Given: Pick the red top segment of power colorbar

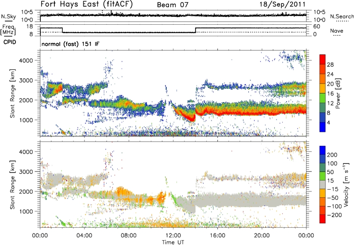Looking at the screenshot, I should tap(323, 60).
